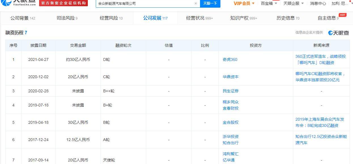Click the 交易金额 column header
353x164 pixels.
click(x=78, y=45)
